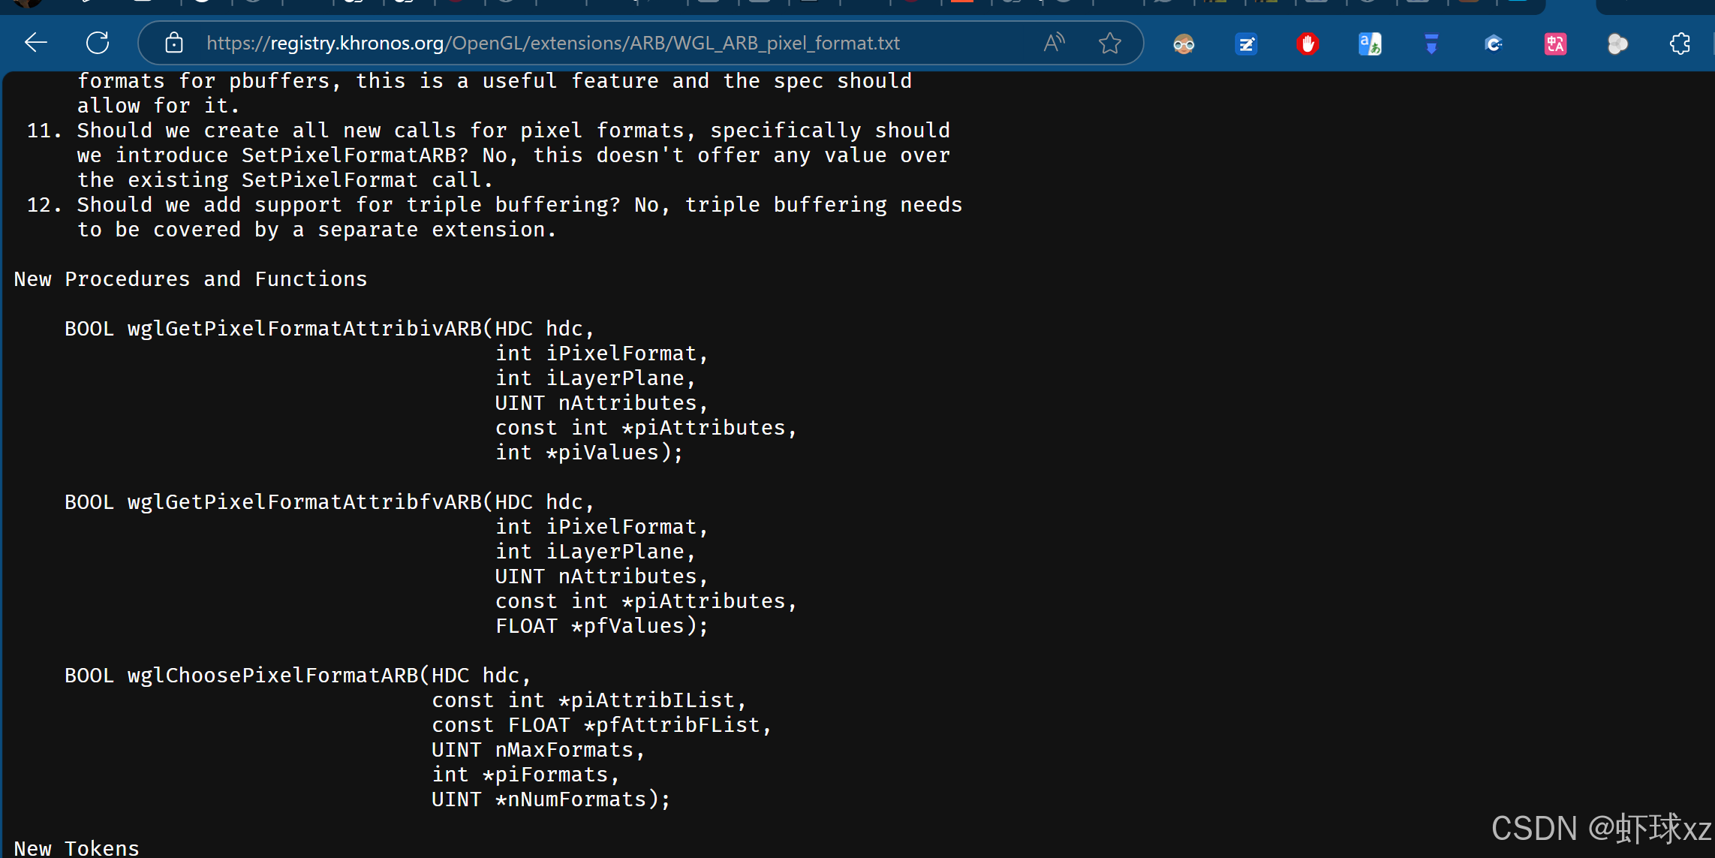Screen dimensions: 1715x858
Task: Open the blue download-arrow extension
Action: coord(1431,44)
